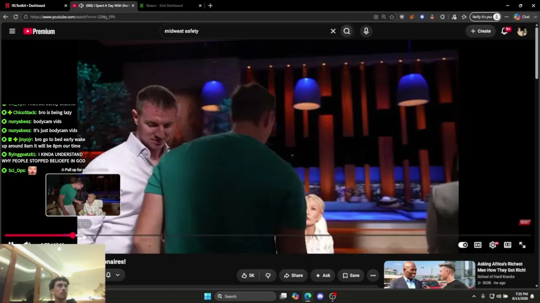
Task: Run the search with magnifier button
Action: (x=347, y=31)
